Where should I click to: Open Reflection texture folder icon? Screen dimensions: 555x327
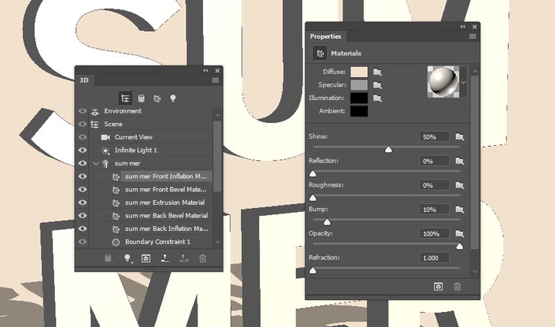[x=459, y=161]
